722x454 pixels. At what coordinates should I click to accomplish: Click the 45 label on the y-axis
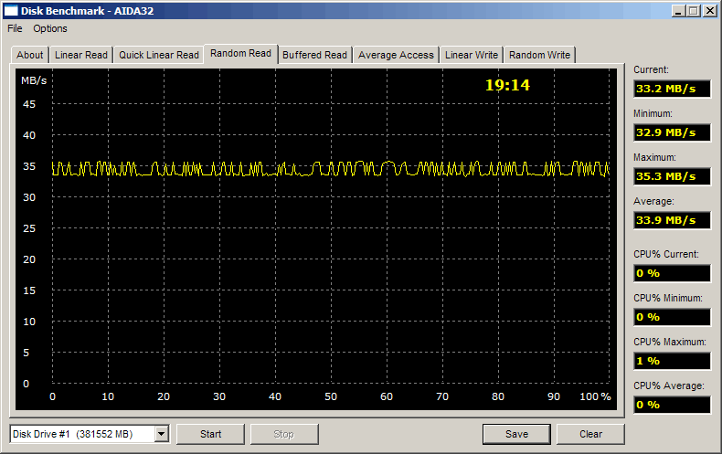tap(29, 104)
